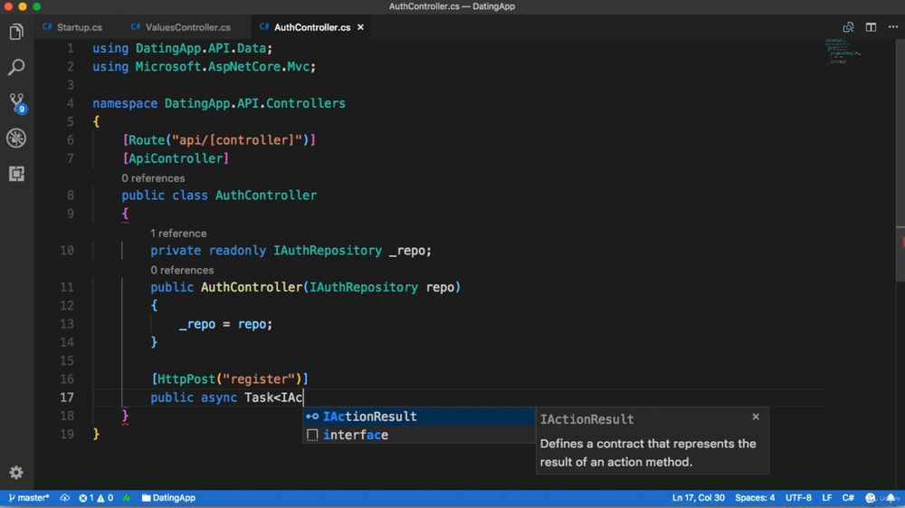Click the feedback smiley in status bar
The width and height of the screenshot is (905, 508).
click(870, 498)
